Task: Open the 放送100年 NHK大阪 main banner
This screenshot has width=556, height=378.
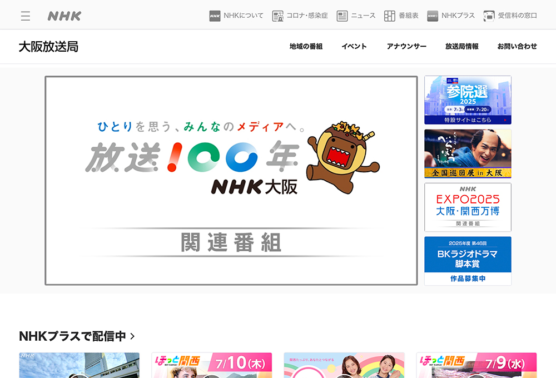Action: tap(231, 181)
